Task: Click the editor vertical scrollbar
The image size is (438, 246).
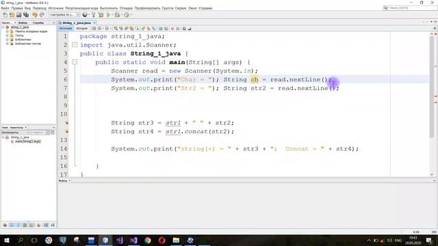Action: [432, 87]
